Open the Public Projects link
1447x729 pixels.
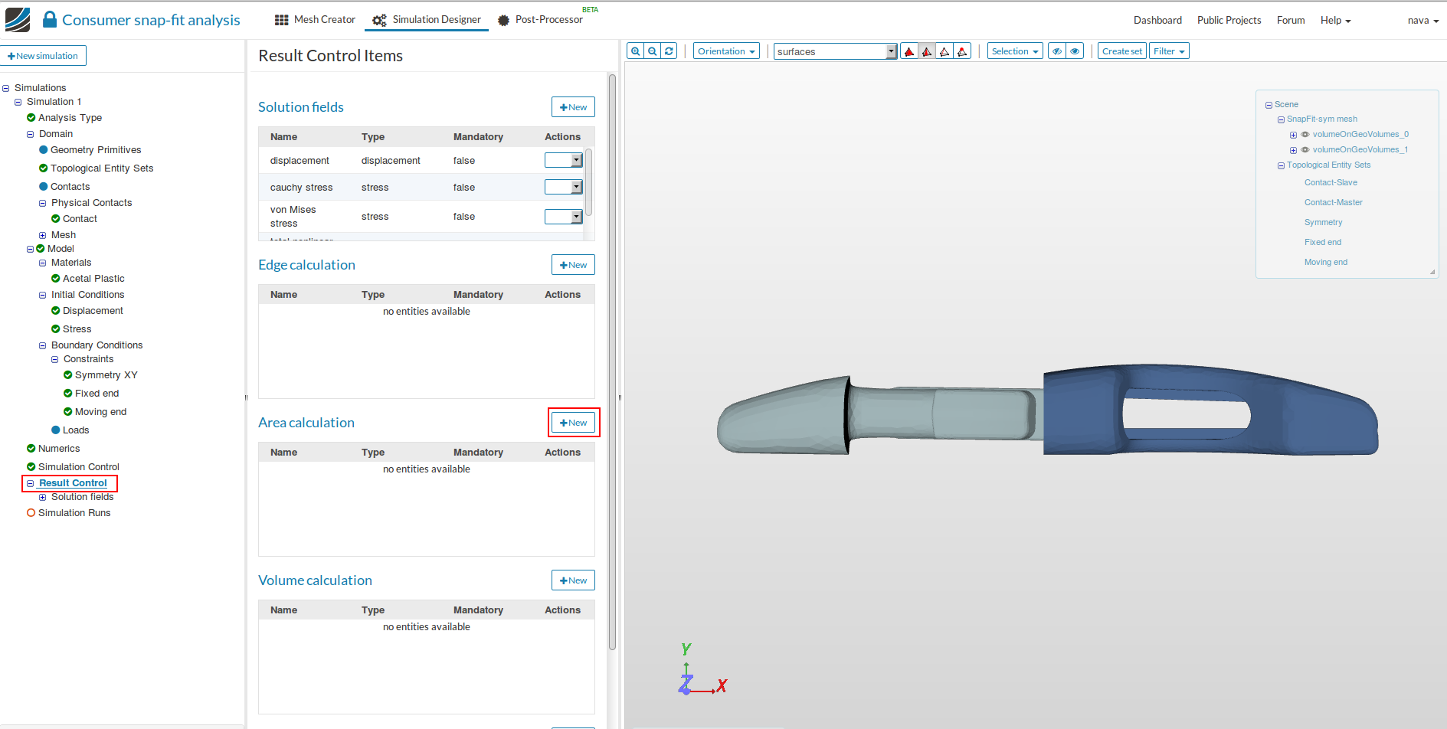[x=1229, y=21]
